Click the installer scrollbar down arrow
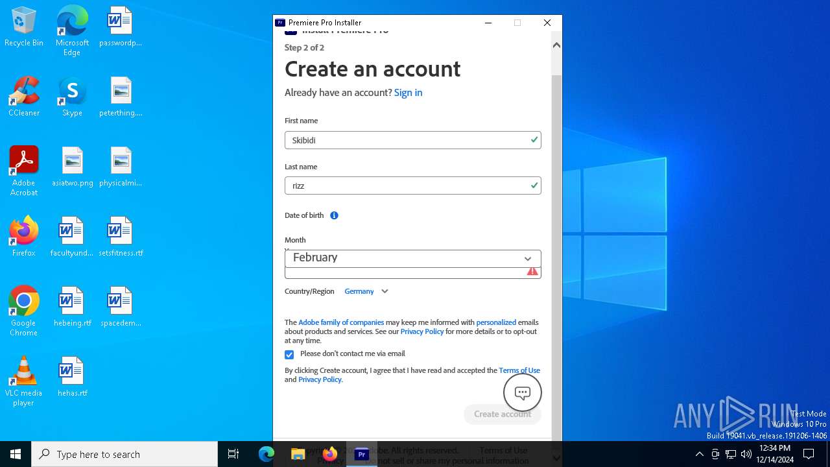 point(556,458)
